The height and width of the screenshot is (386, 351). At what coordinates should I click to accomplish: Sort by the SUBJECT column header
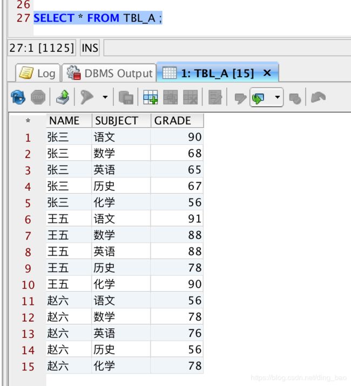click(x=122, y=121)
